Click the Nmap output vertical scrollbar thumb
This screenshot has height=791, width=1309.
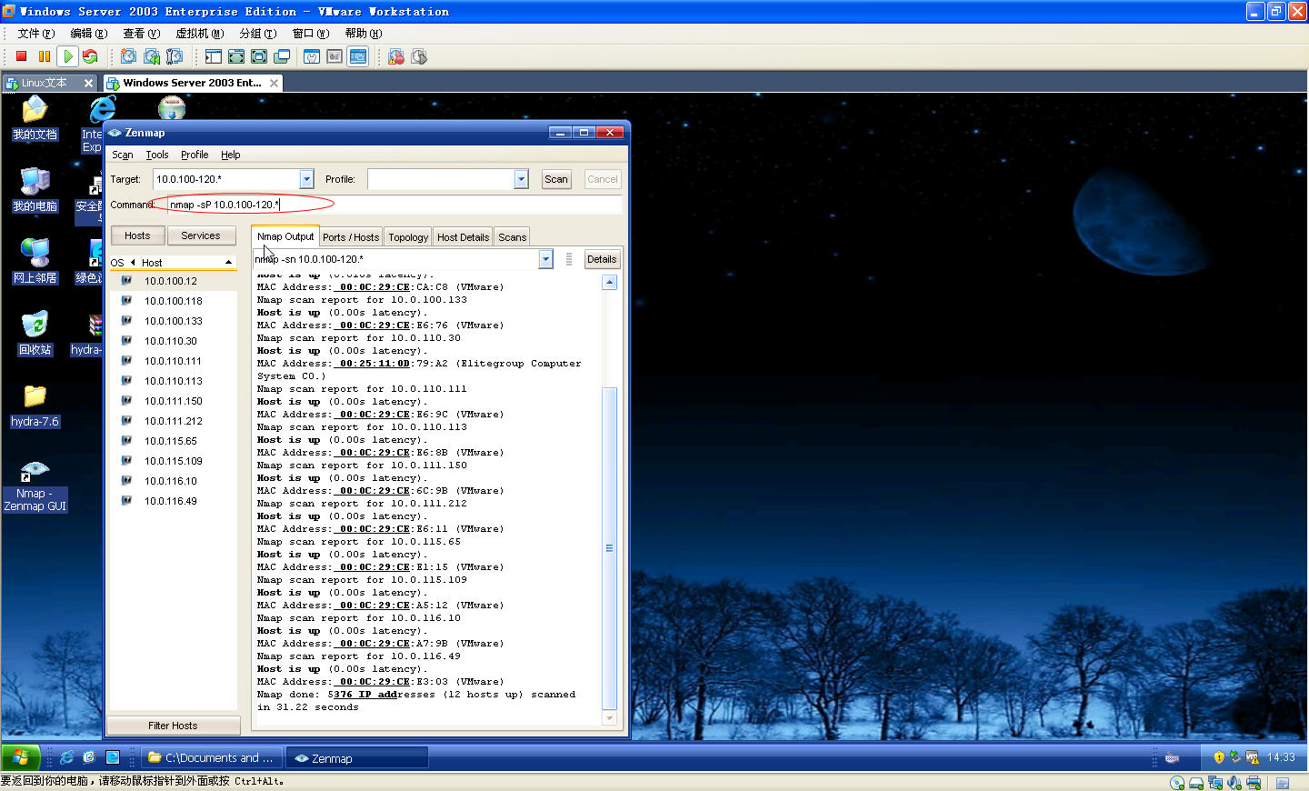coord(610,548)
